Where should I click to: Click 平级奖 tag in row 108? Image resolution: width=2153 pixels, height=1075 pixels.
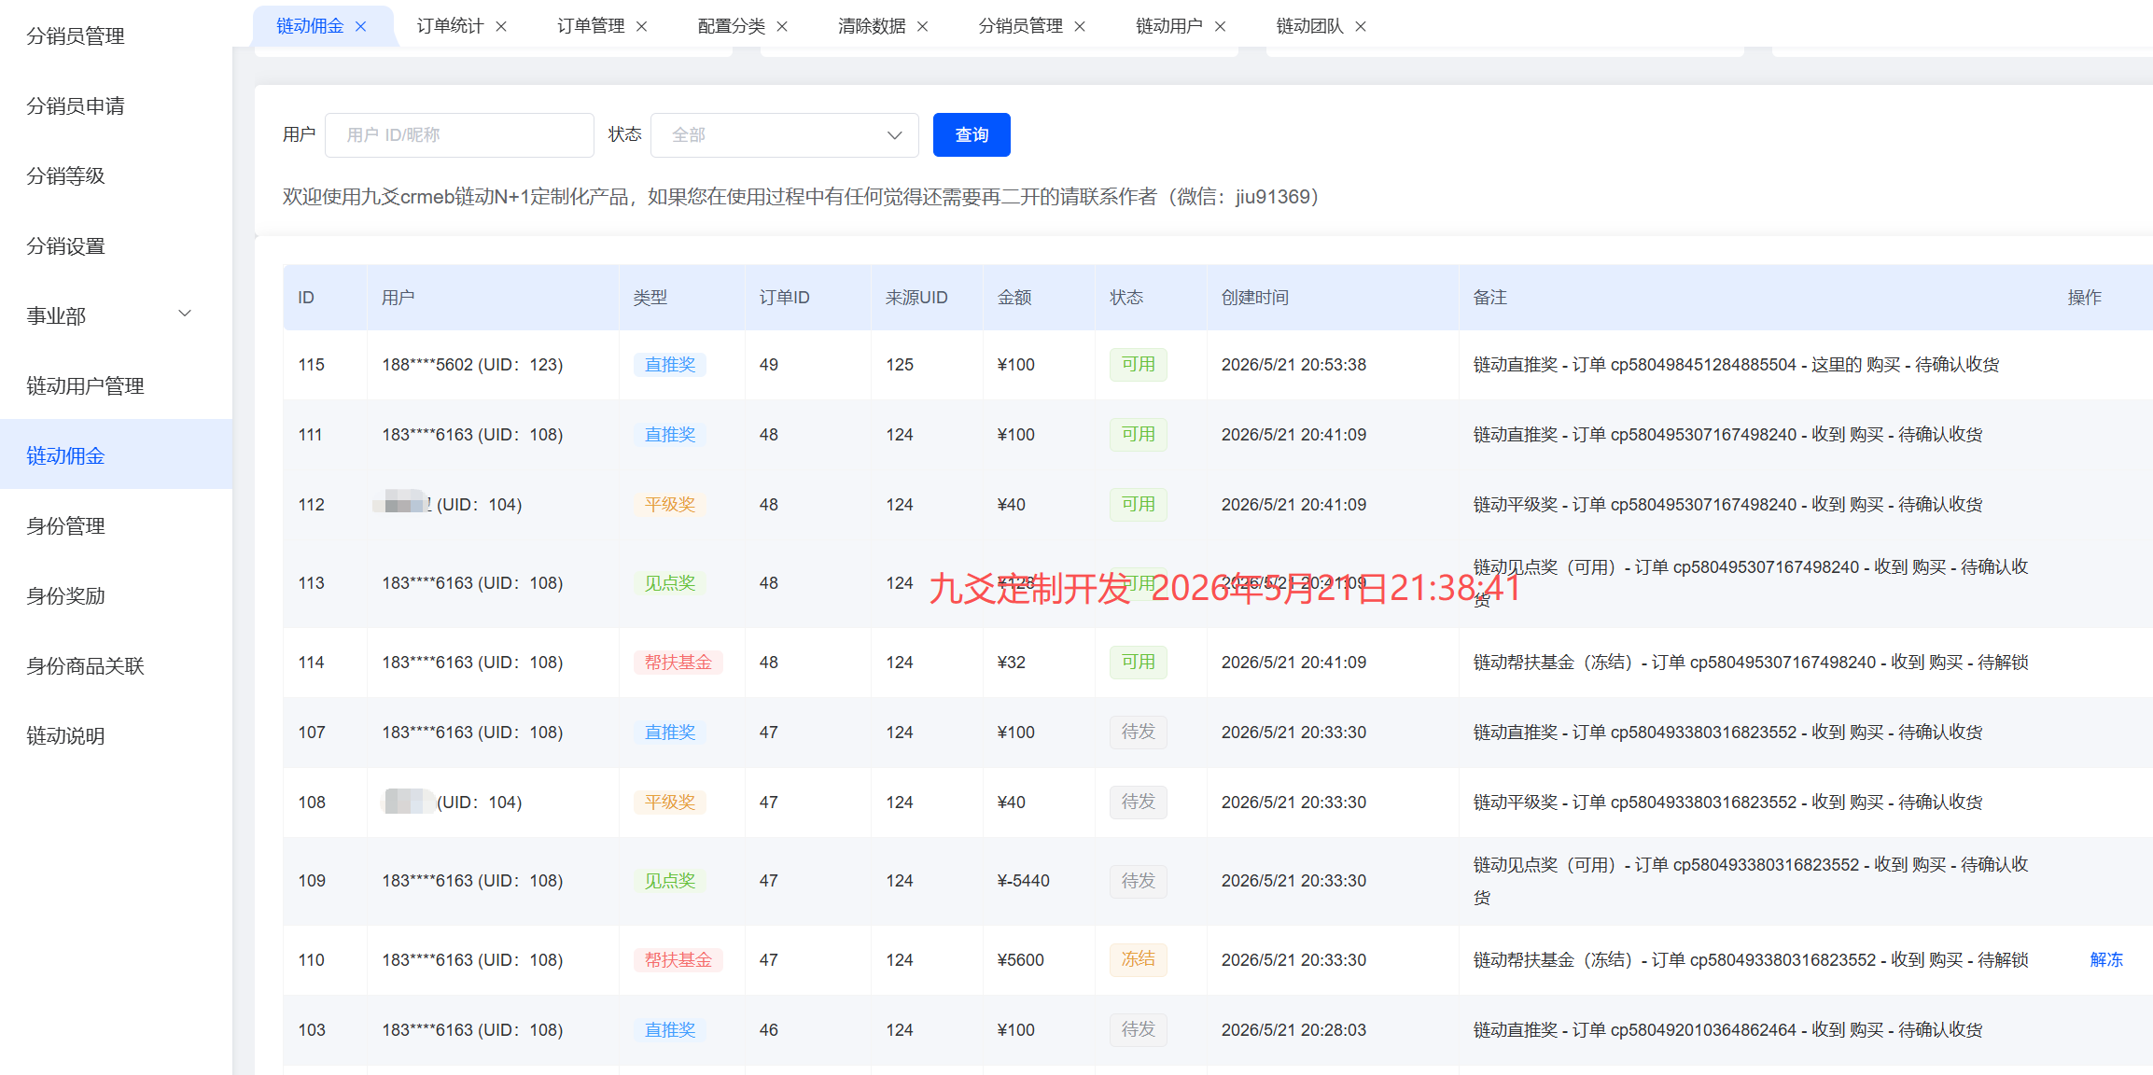tap(669, 803)
